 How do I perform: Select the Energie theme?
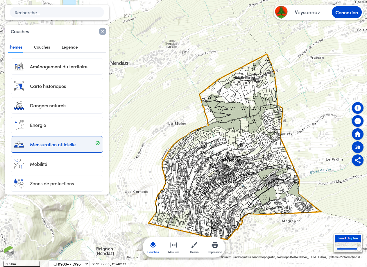[x=57, y=125]
